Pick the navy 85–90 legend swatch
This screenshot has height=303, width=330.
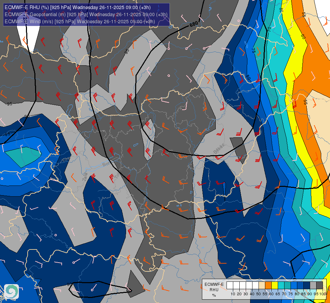[x=307, y=285]
